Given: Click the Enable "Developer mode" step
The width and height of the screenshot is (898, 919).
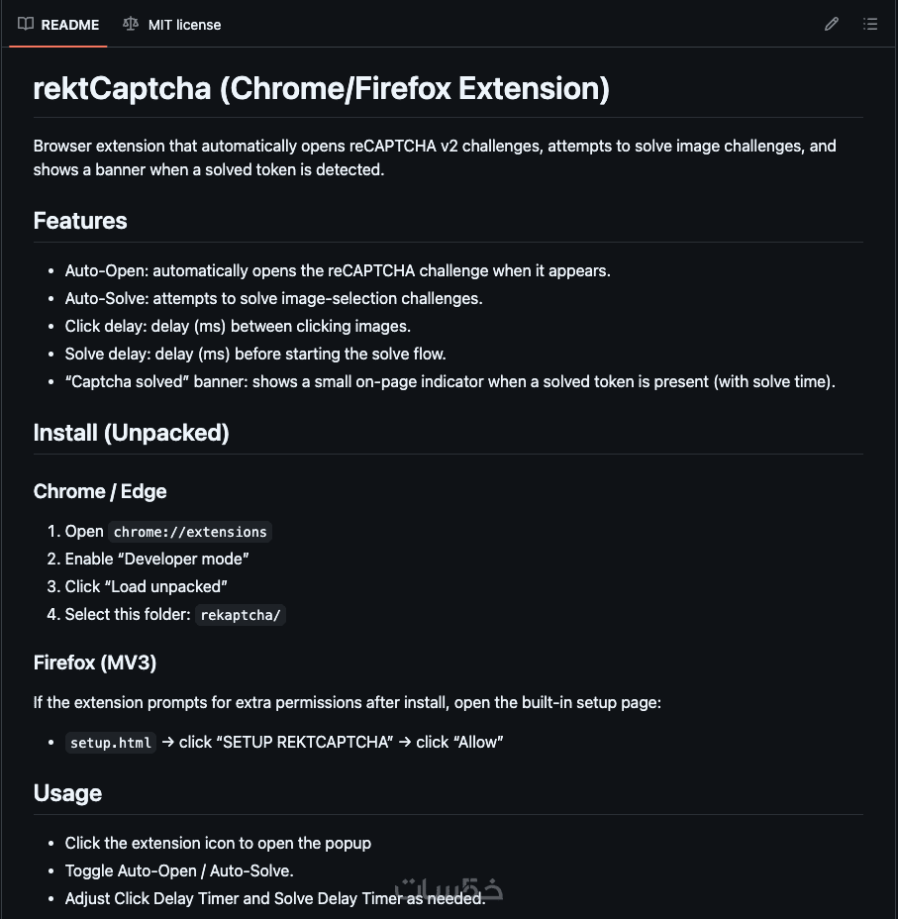Looking at the screenshot, I should 156,560.
